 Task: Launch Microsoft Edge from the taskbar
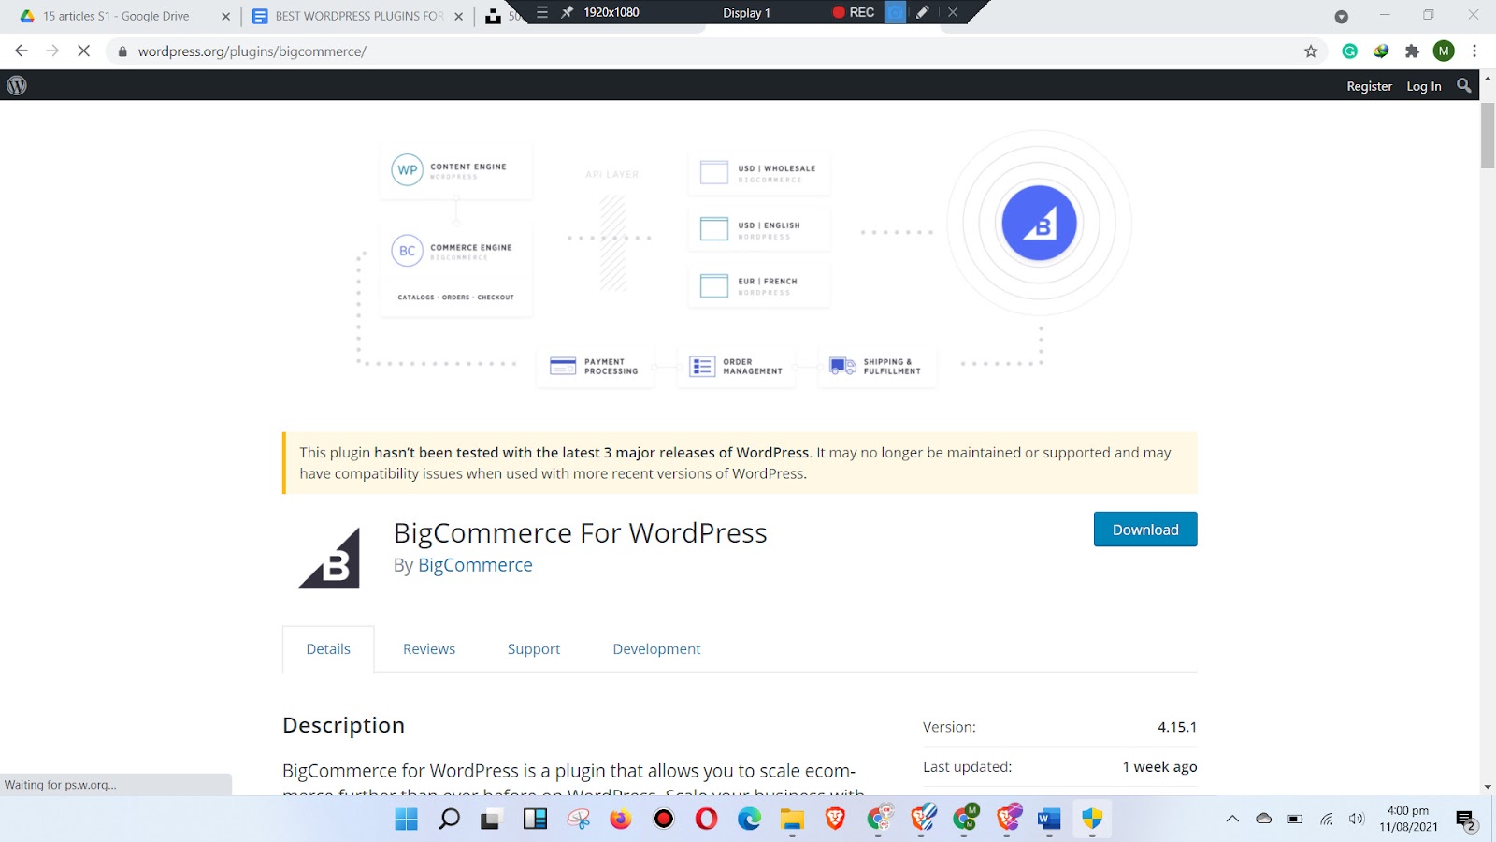(749, 820)
